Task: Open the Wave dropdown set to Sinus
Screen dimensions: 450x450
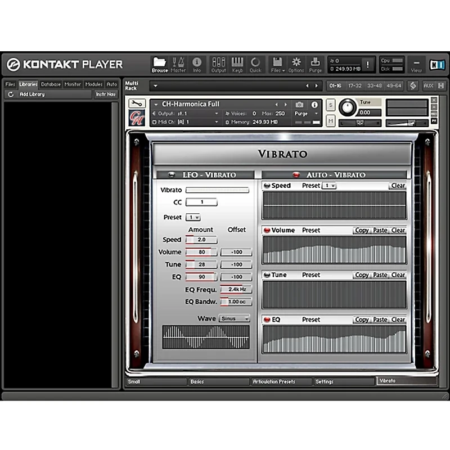Action: 234,318
